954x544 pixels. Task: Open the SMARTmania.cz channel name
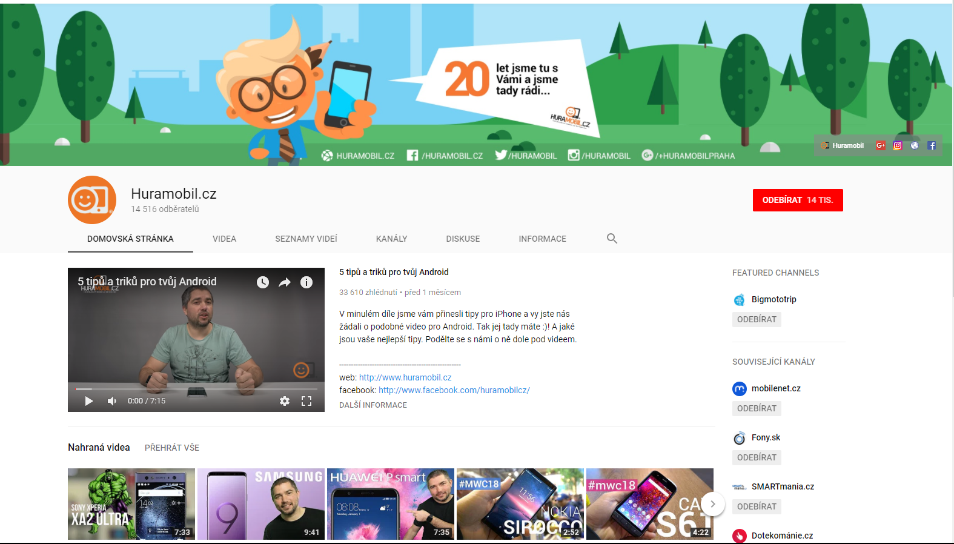point(783,486)
